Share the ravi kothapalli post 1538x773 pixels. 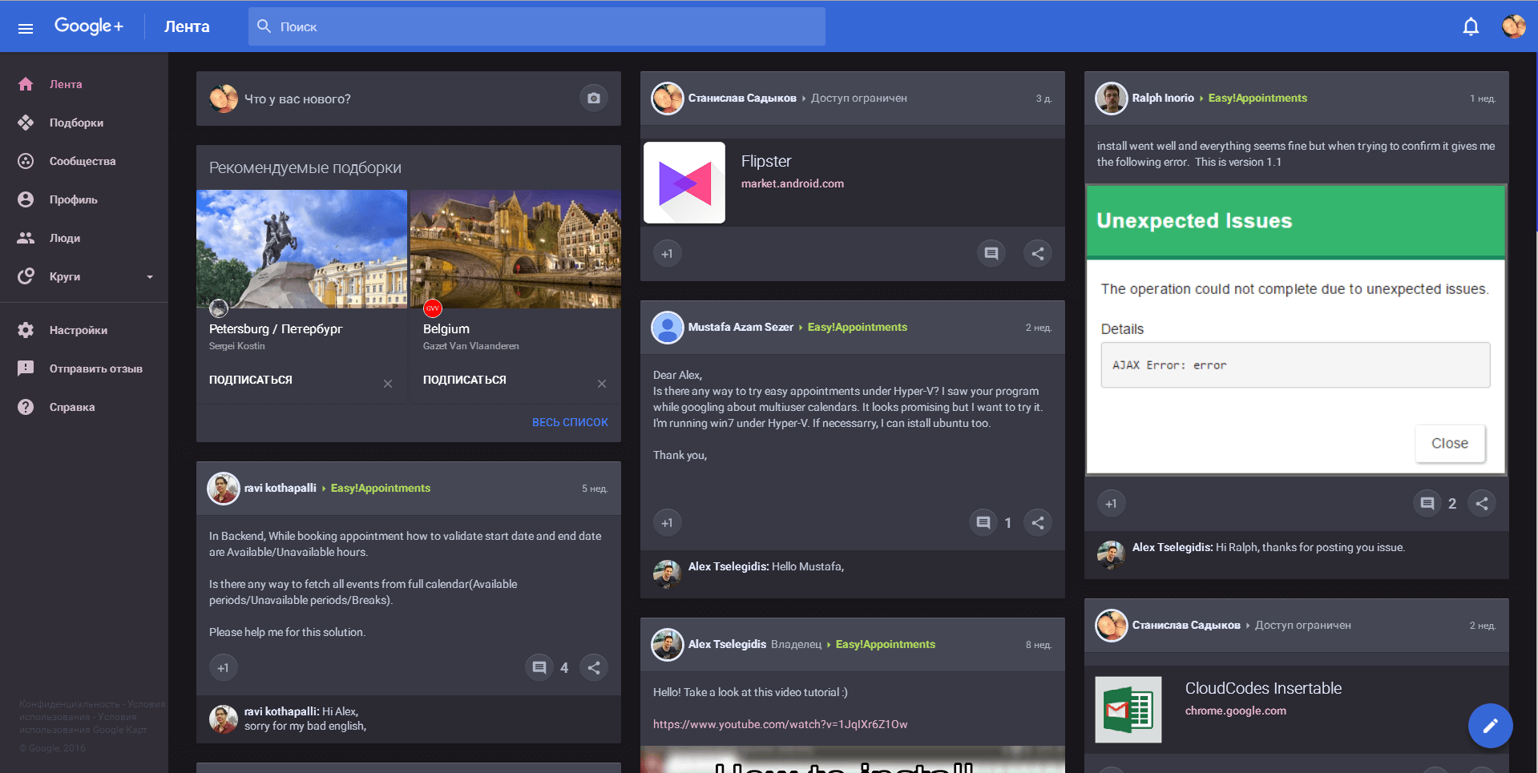594,667
